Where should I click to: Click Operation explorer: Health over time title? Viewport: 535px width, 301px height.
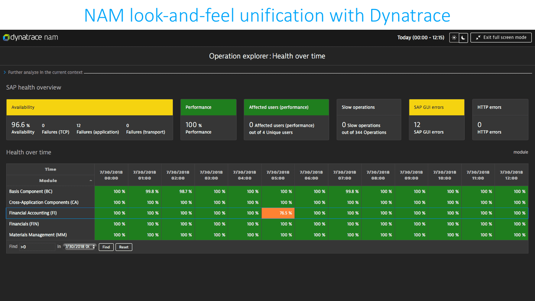pos(267,56)
